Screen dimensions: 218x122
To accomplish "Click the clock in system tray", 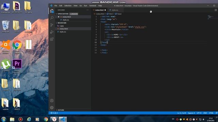I will (x=211, y=119).
